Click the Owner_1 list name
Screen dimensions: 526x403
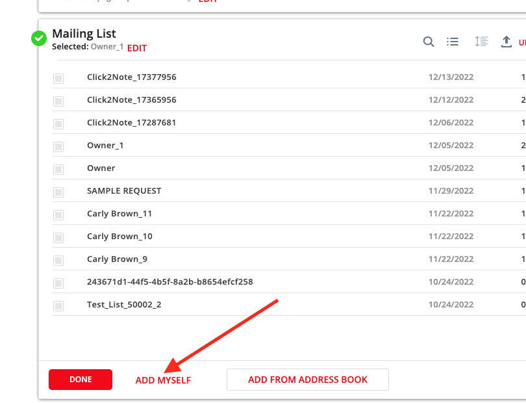click(105, 146)
